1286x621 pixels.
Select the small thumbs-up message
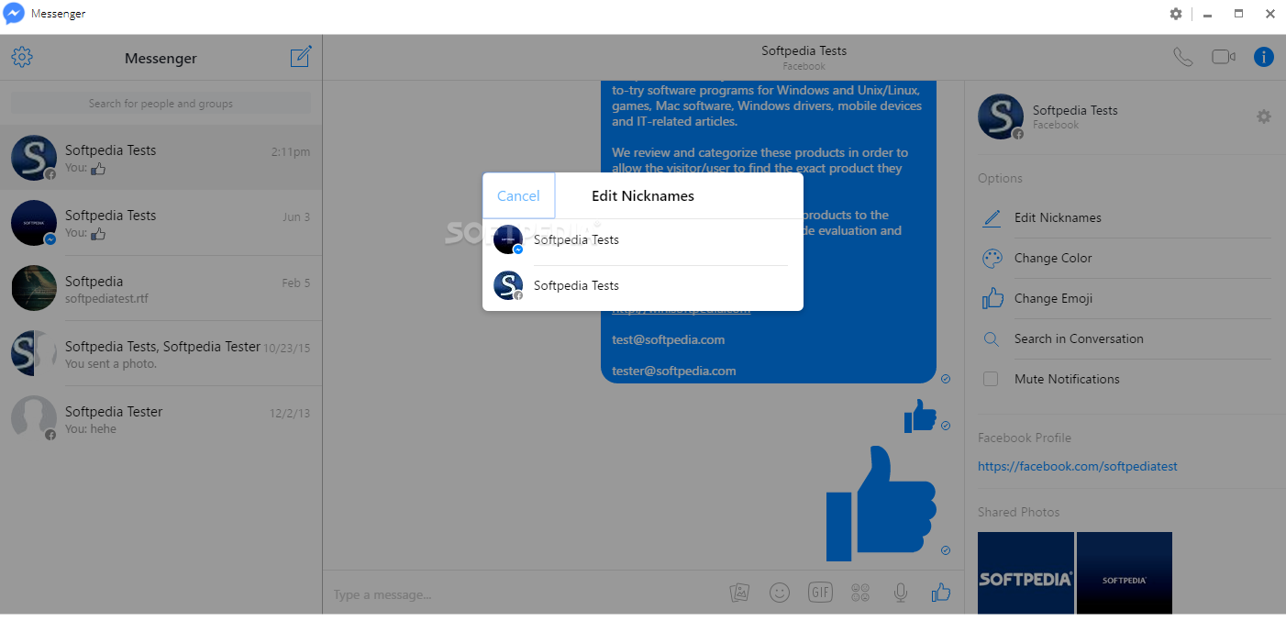[x=920, y=416]
